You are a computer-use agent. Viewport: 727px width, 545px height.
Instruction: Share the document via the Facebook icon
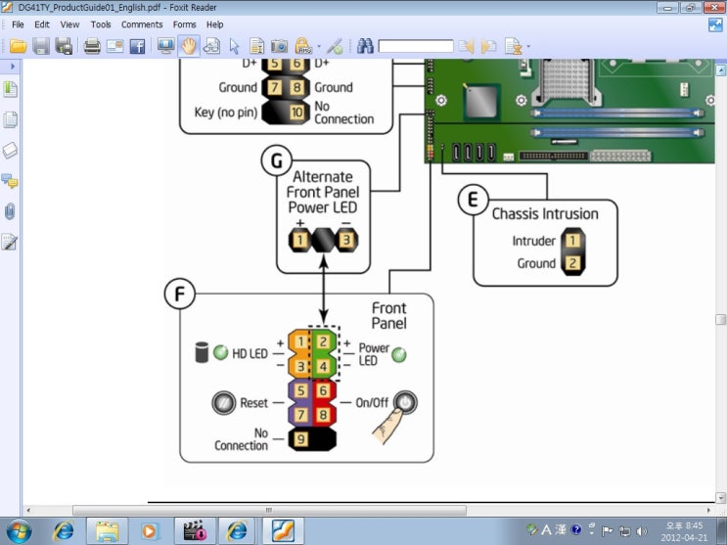coord(137,46)
